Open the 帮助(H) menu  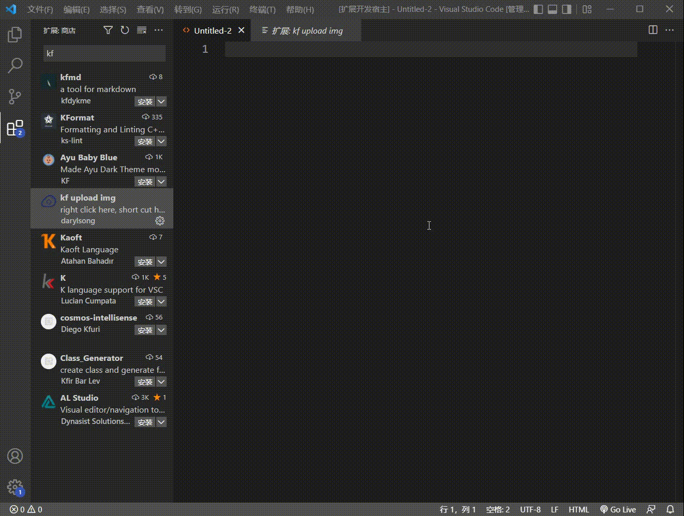point(300,9)
